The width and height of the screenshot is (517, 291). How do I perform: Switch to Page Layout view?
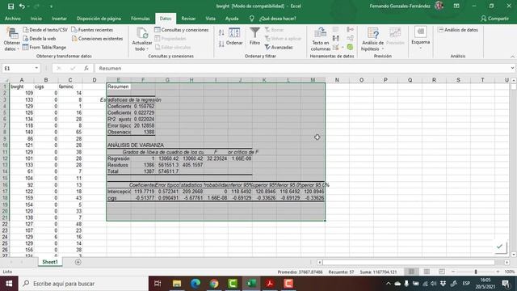427,272
